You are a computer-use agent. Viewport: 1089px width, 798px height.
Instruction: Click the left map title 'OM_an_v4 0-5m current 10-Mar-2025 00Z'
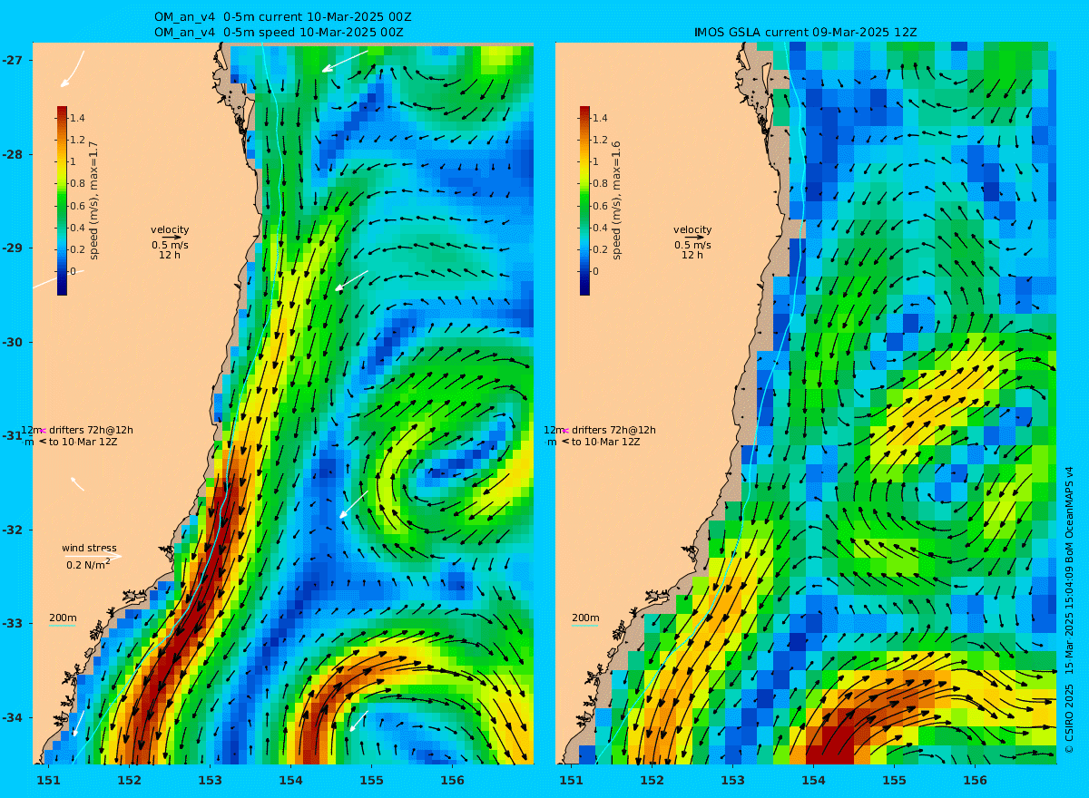pyautogui.click(x=283, y=17)
